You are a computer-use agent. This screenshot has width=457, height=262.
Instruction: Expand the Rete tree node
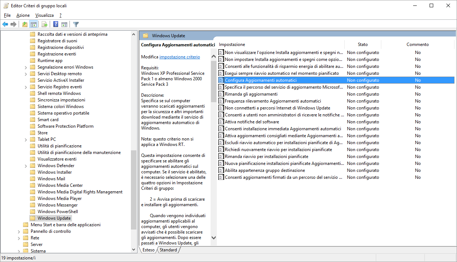19,238
